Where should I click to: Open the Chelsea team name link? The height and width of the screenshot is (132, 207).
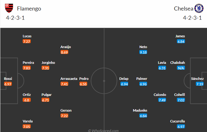pyautogui.click(x=183, y=9)
